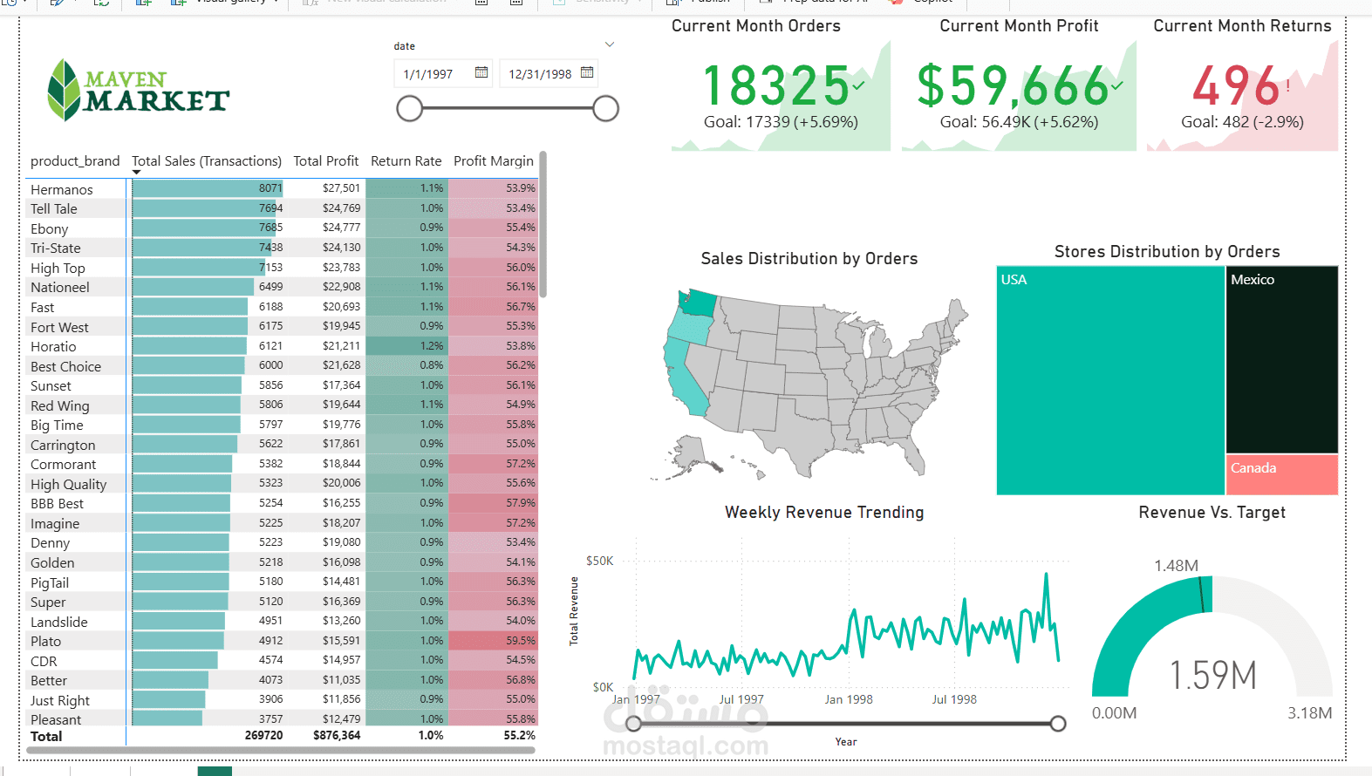Select the PigTail brand row
1372x776 pixels.
pyautogui.click(x=282, y=582)
